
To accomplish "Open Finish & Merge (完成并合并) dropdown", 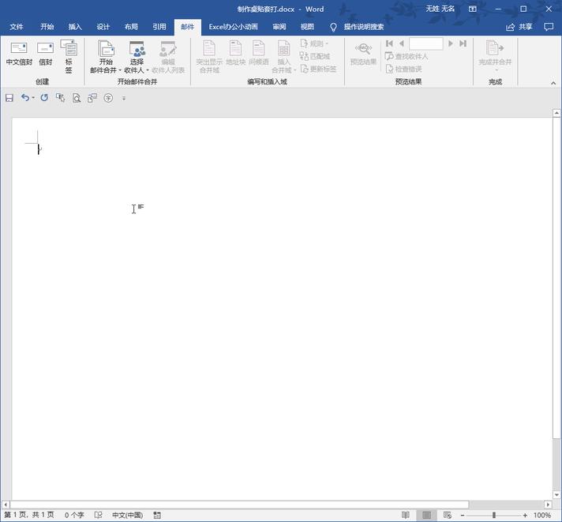I will (495, 55).
